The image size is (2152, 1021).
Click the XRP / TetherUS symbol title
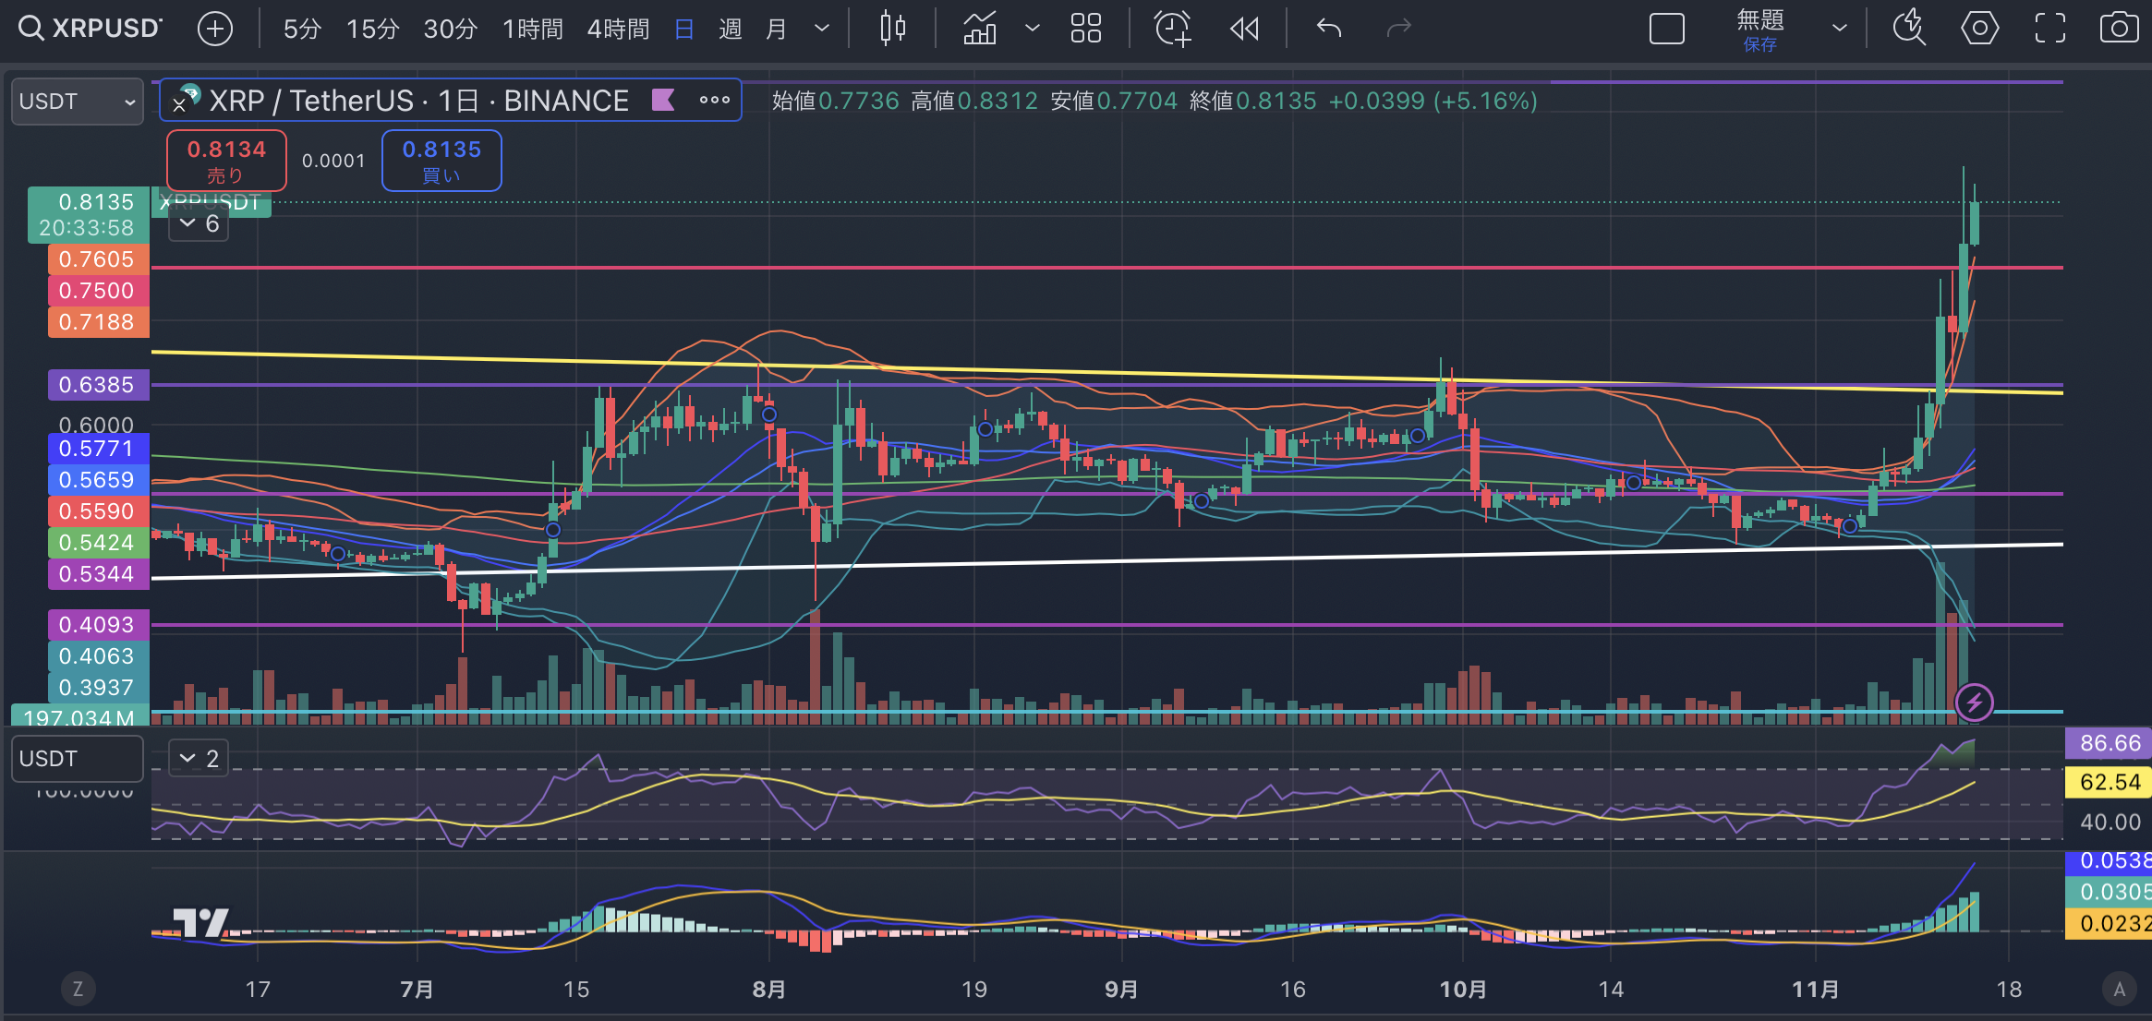(x=418, y=101)
